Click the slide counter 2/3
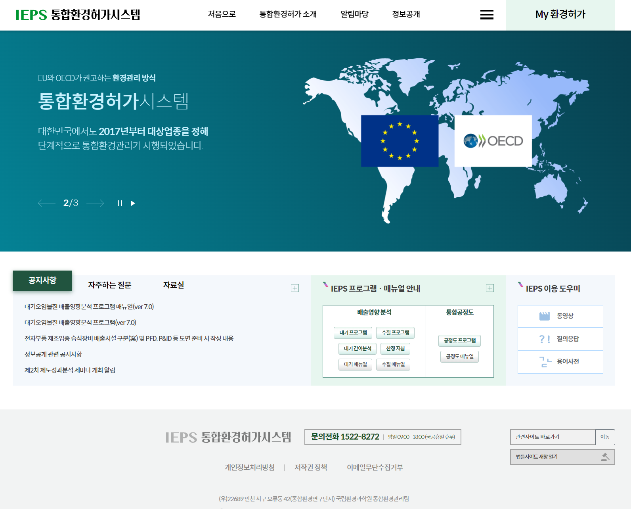This screenshot has height=509, width=631. (x=71, y=203)
